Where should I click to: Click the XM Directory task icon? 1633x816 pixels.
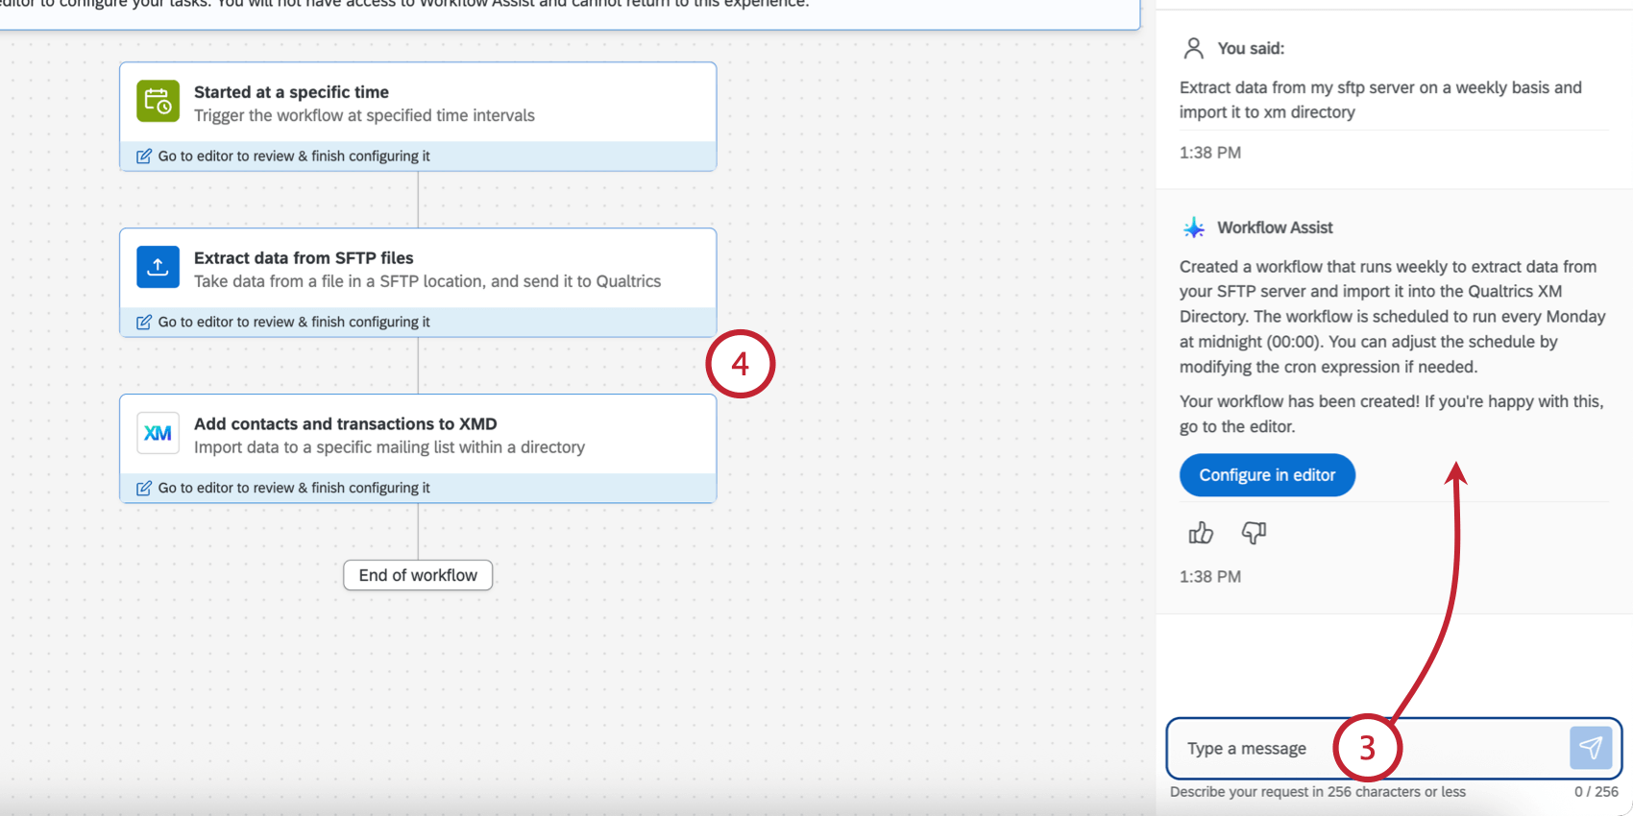[x=158, y=433]
